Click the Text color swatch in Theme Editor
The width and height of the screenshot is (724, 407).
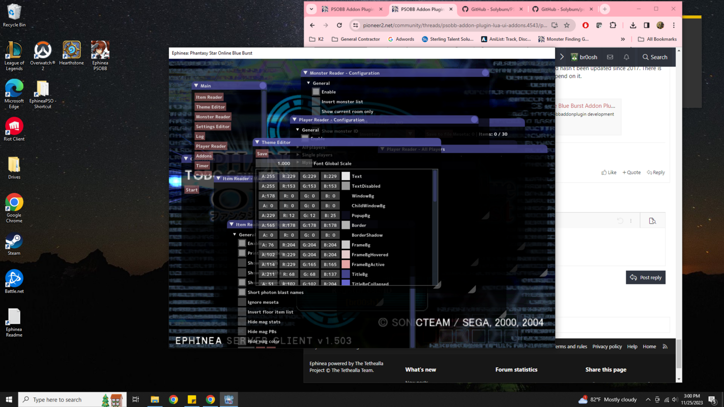click(345, 176)
